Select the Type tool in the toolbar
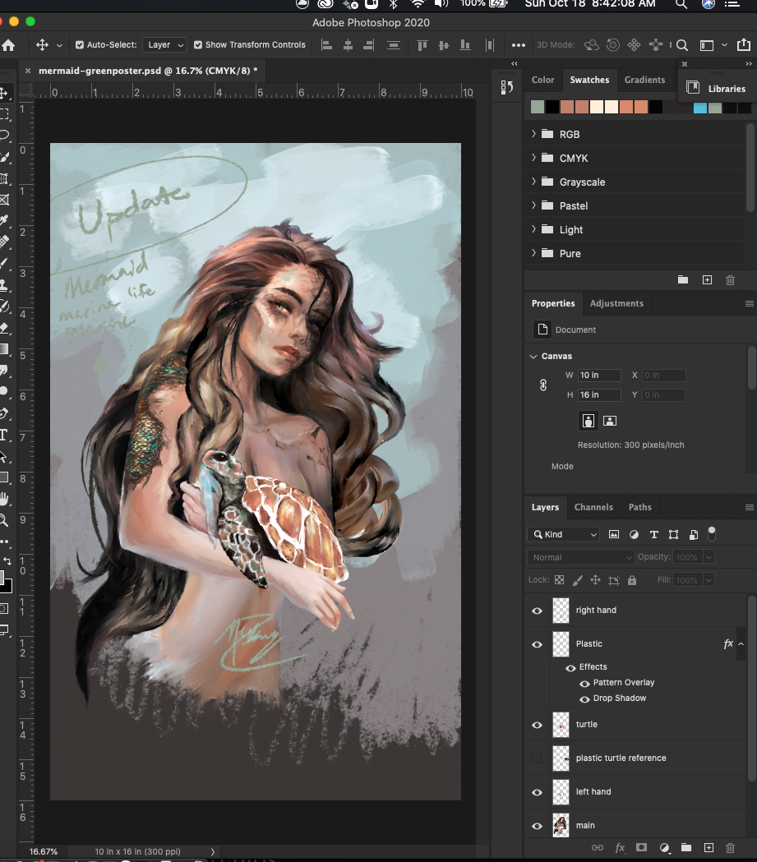 4,435
